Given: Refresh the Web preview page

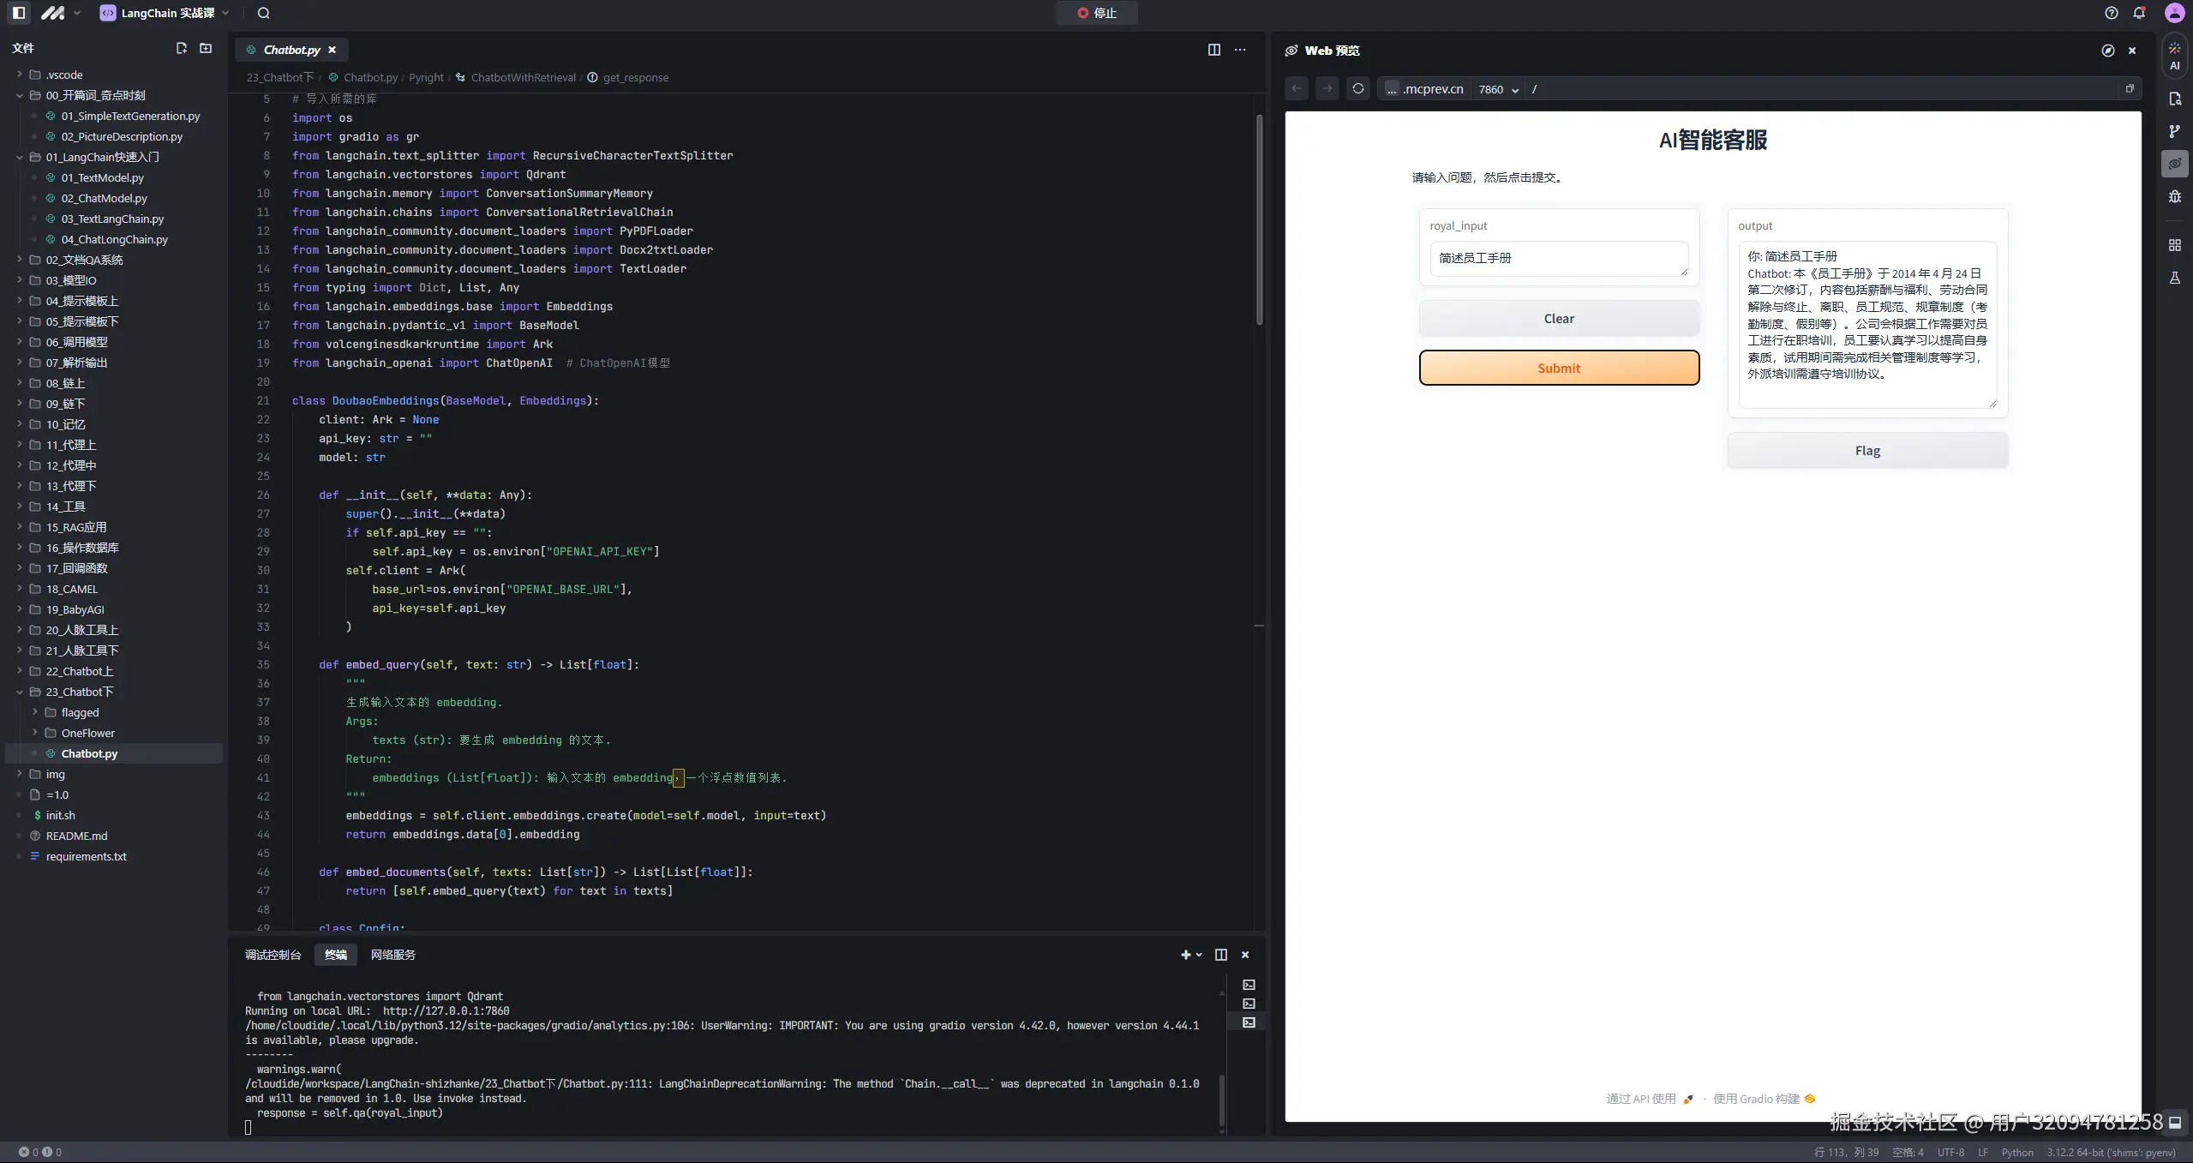Looking at the screenshot, I should [x=1357, y=88].
